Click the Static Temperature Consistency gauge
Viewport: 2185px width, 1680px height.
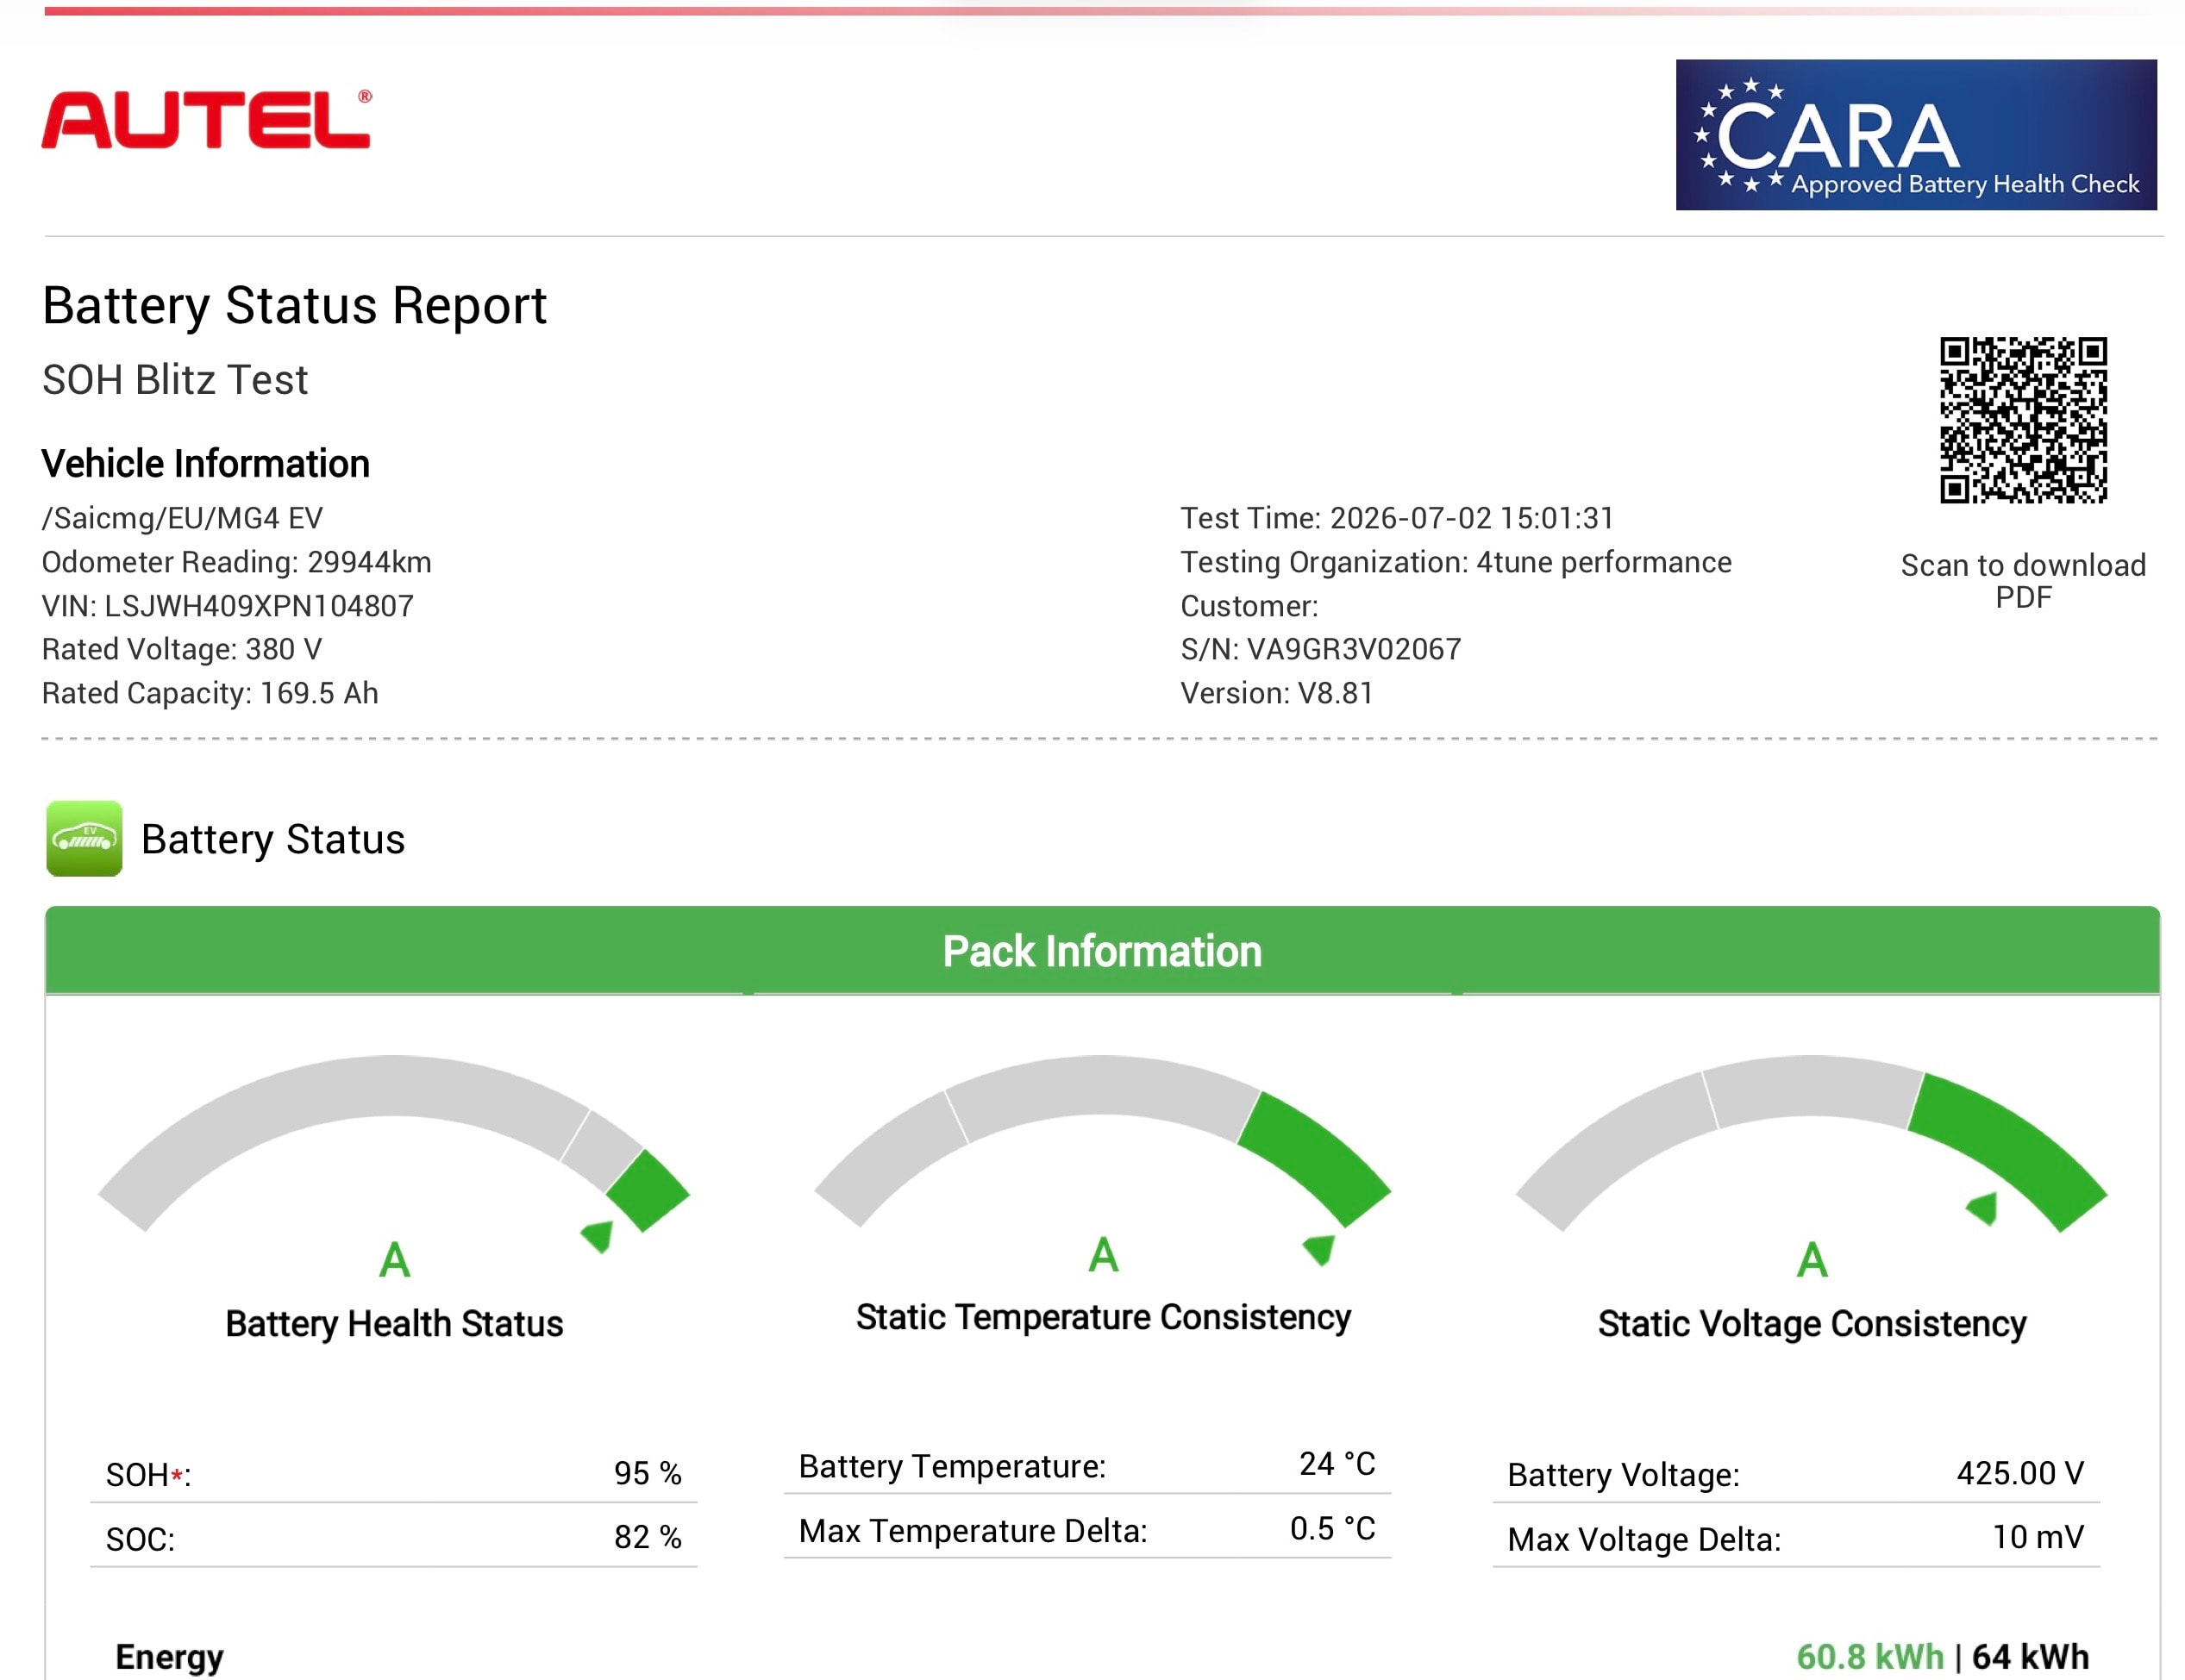point(1103,1141)
